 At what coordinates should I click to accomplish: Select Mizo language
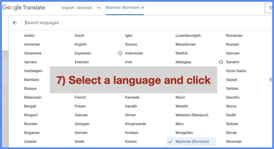click(x=180, y=124)
